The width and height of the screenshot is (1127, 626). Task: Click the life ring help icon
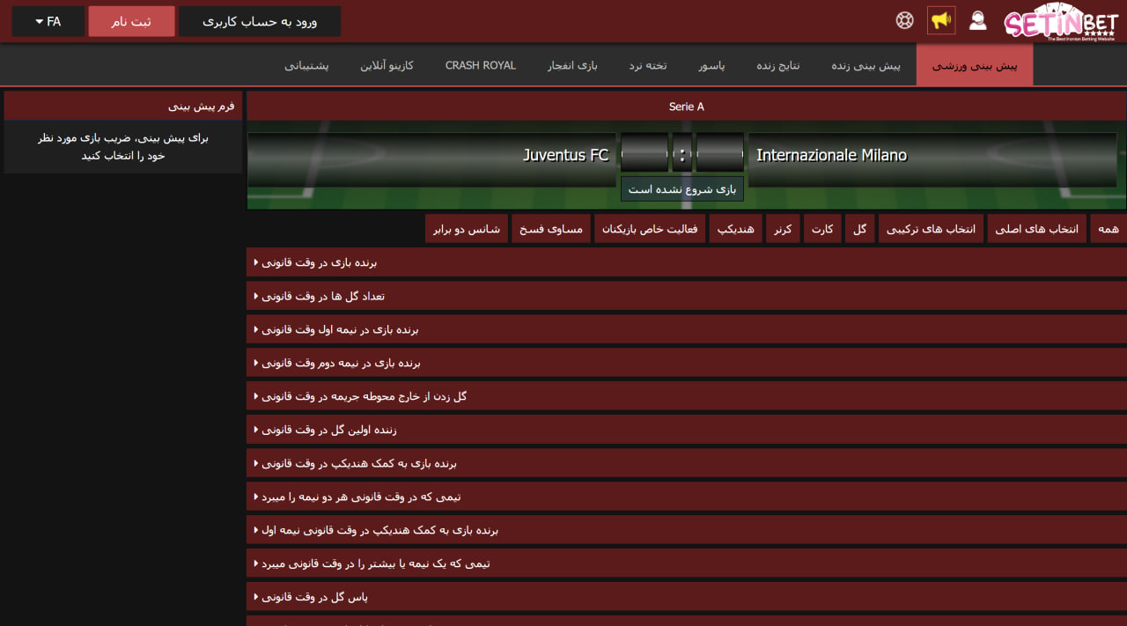point(904,19)
